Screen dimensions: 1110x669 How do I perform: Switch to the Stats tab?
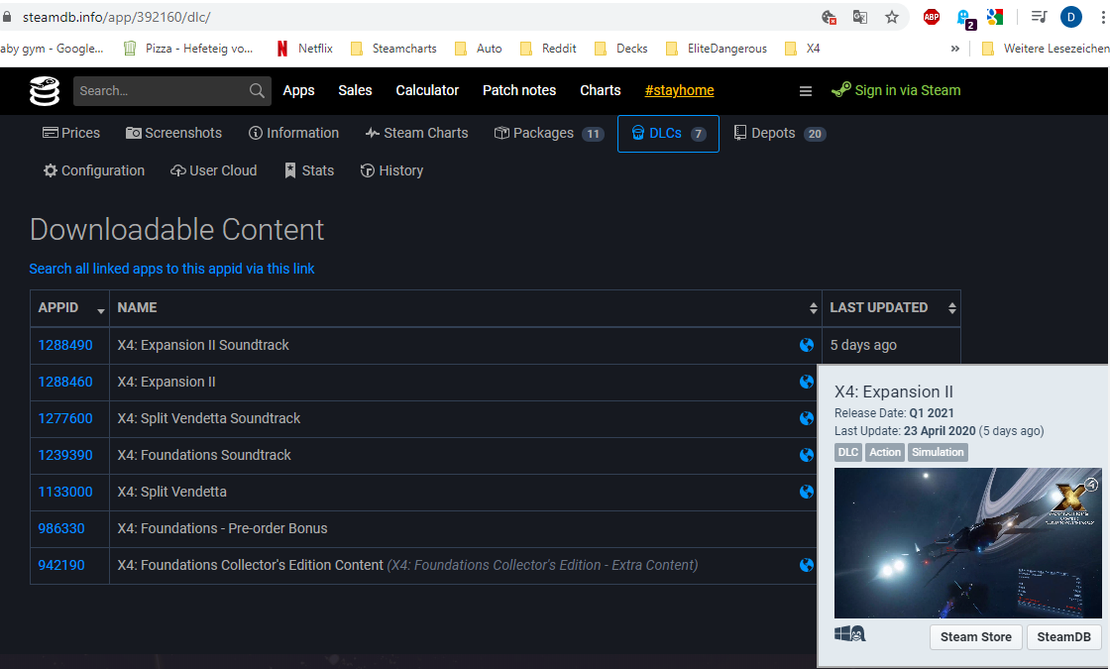(x=308, y=170)
